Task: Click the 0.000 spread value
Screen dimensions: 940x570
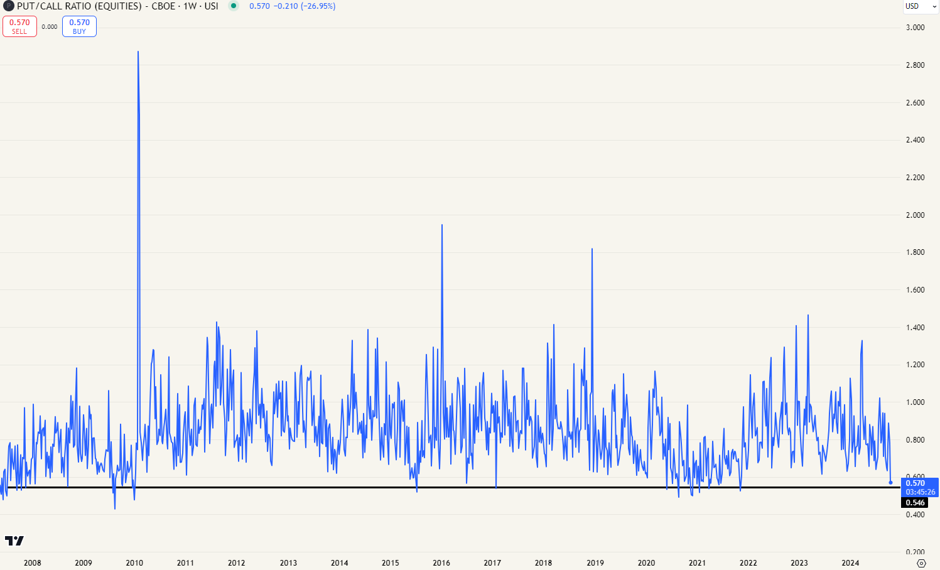Action: coord(50,27)
